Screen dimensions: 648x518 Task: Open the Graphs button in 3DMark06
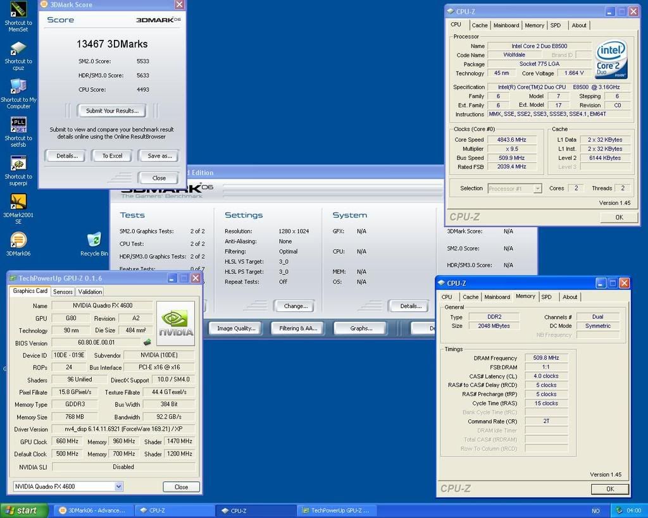pos(361,328)
